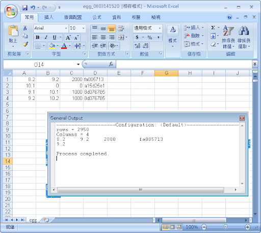The image size is (261, 233).
Task: Toggle align text right
Action: 112,37
